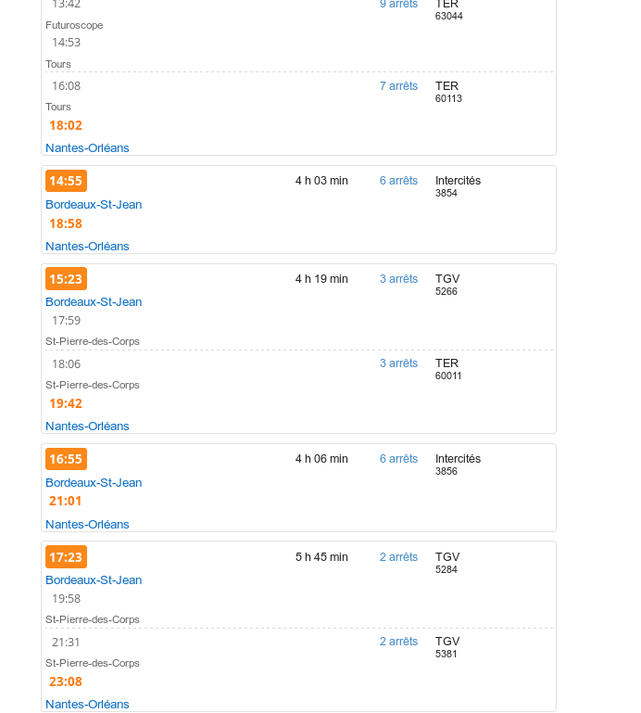This screenshot has width=641, height=713.
Task: Open the 7 arrêts link for TER 60113
Action: click(398, 86)
